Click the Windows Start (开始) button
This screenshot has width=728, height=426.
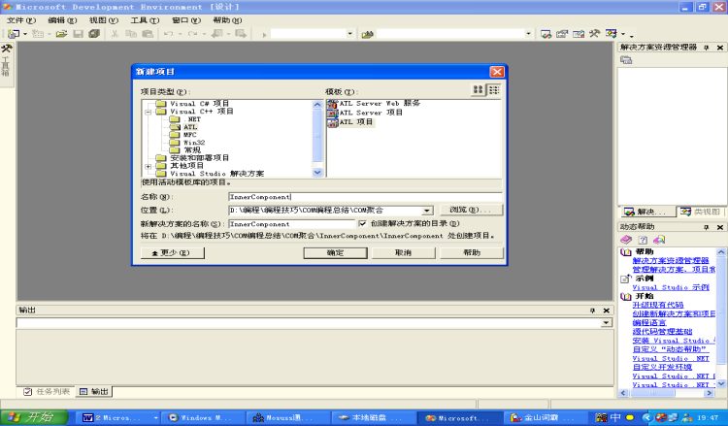[33, 417]
